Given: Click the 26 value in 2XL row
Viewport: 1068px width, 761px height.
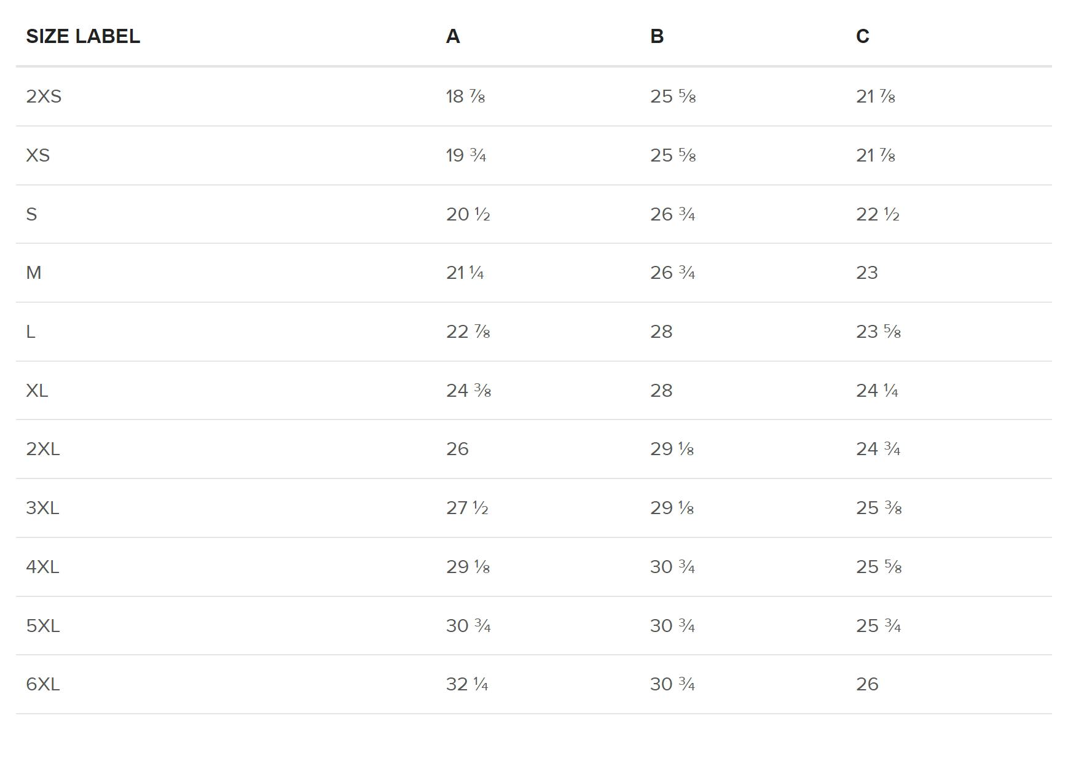Looking at the screenshot, I should point(457,449).
